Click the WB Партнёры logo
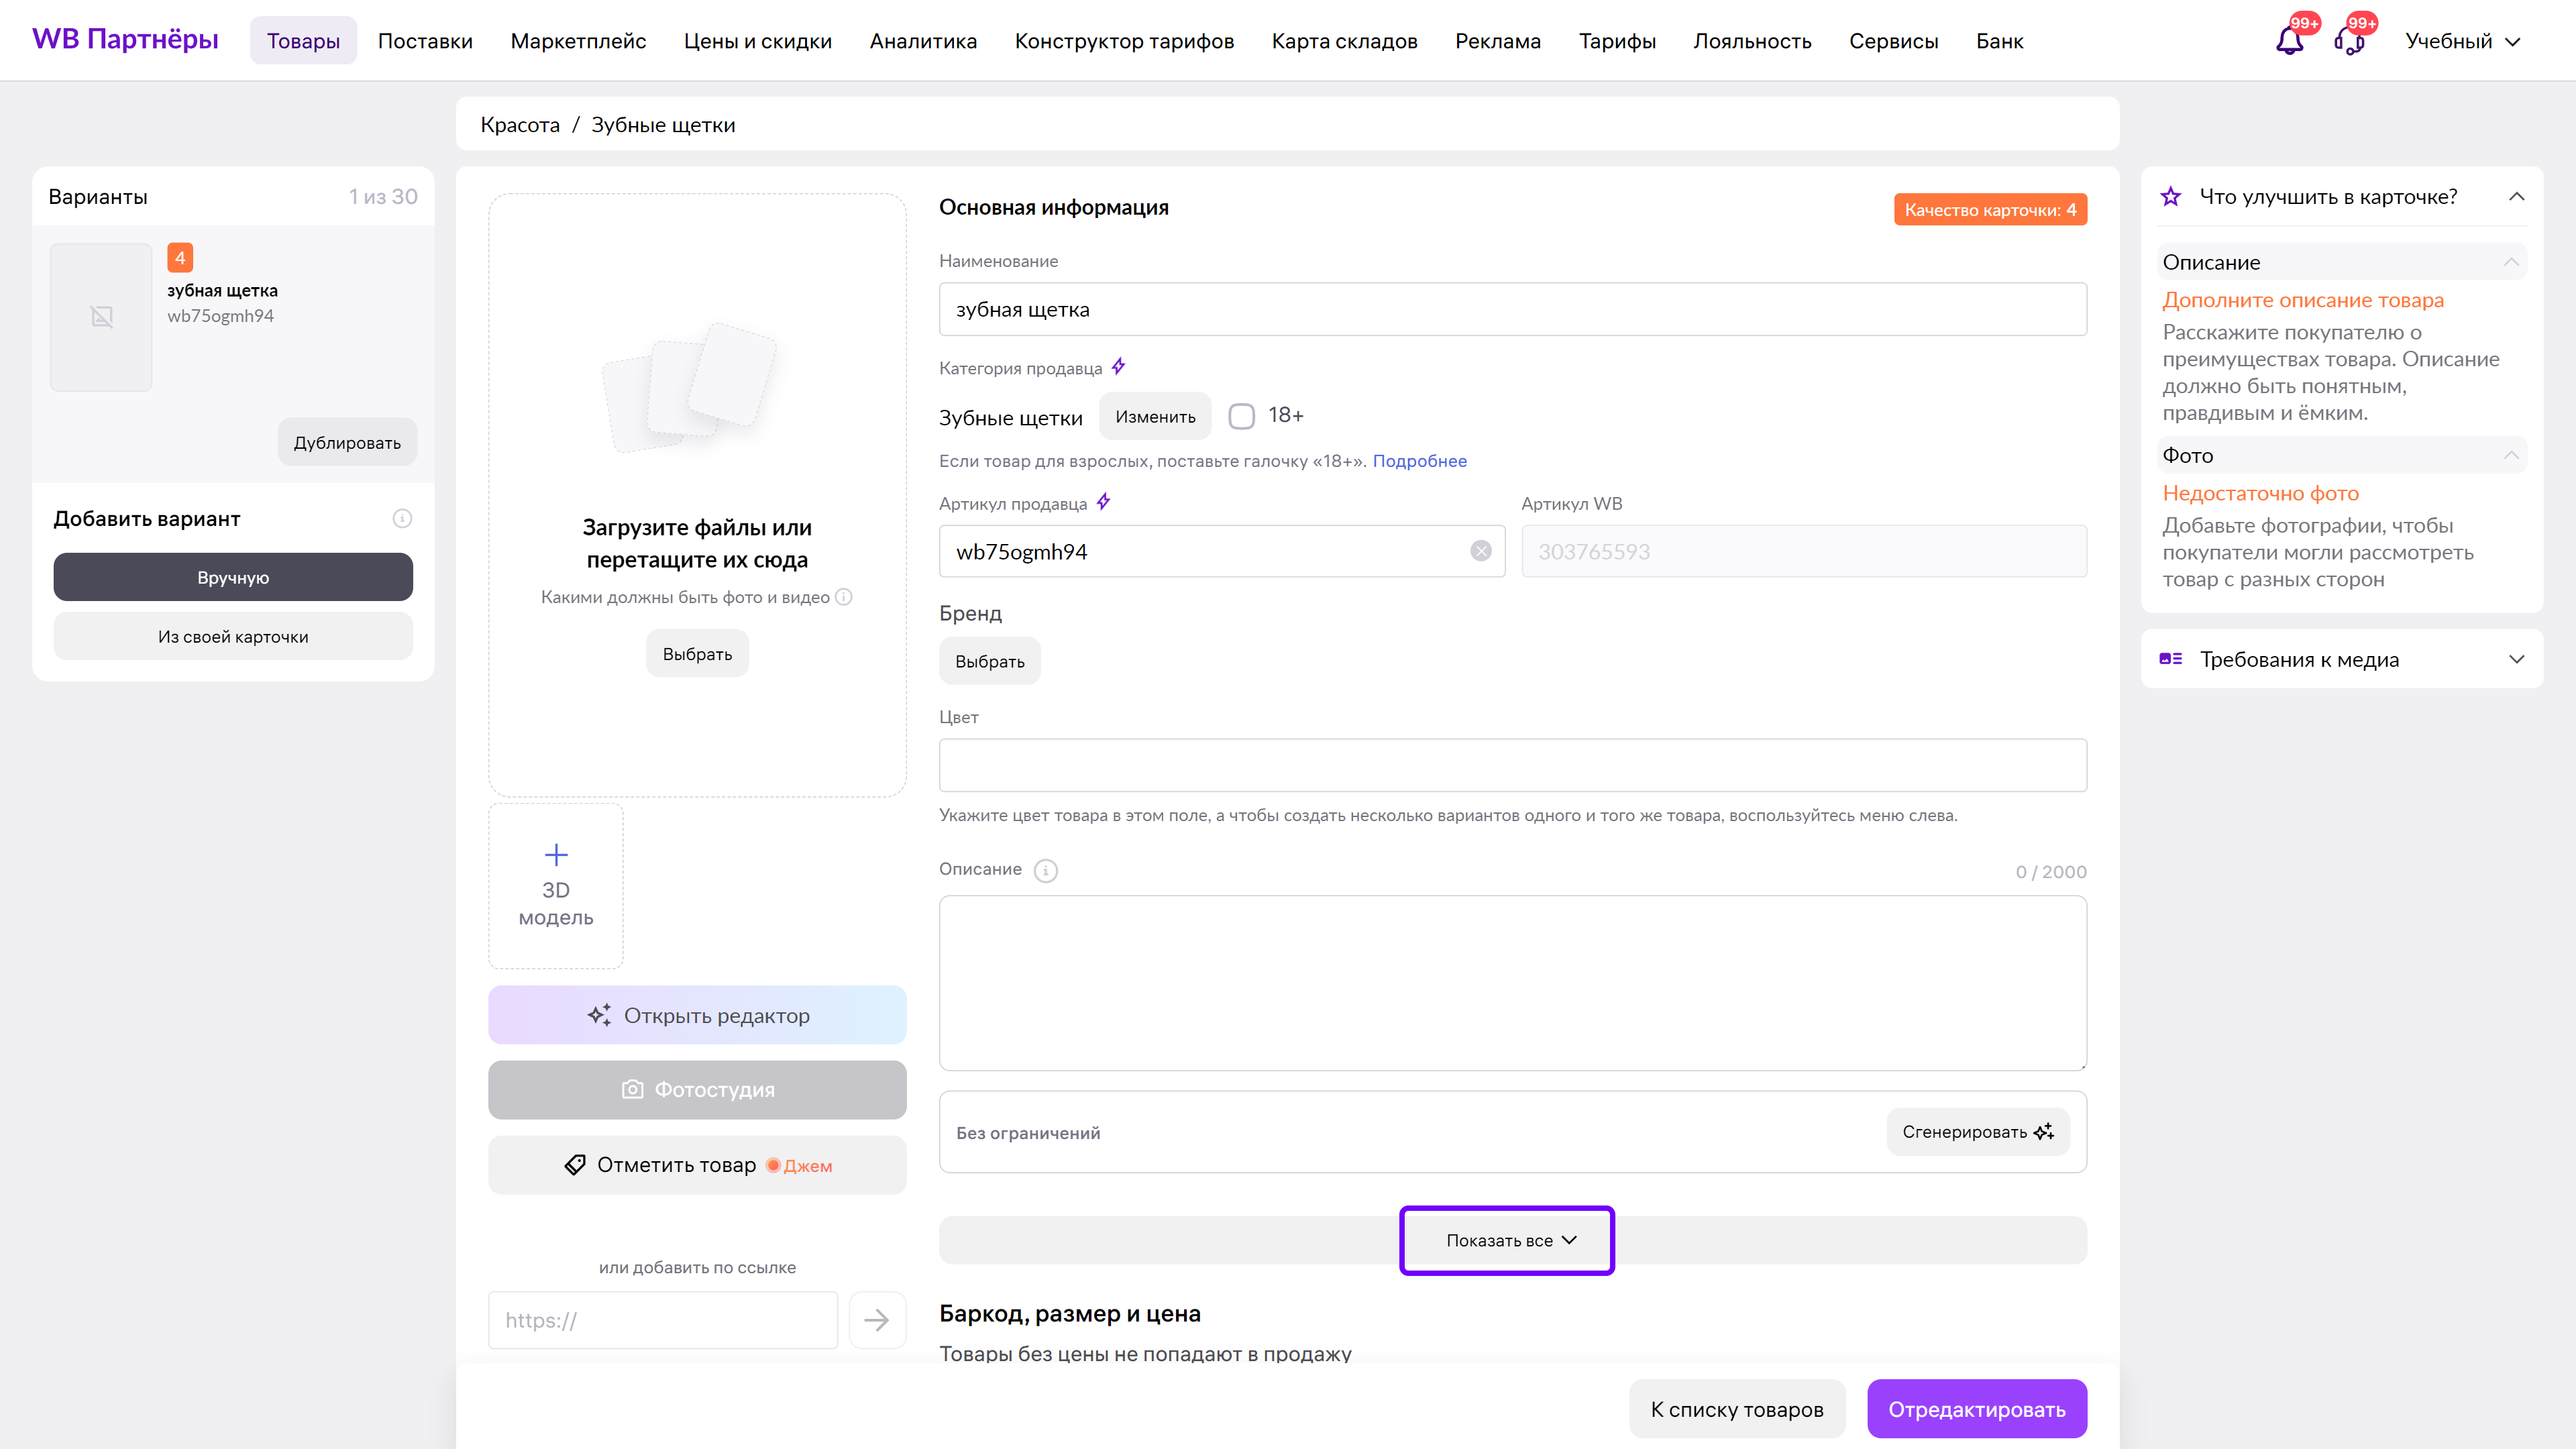The width and height of the screenshot is (2576, 1449). click(125, 39)
